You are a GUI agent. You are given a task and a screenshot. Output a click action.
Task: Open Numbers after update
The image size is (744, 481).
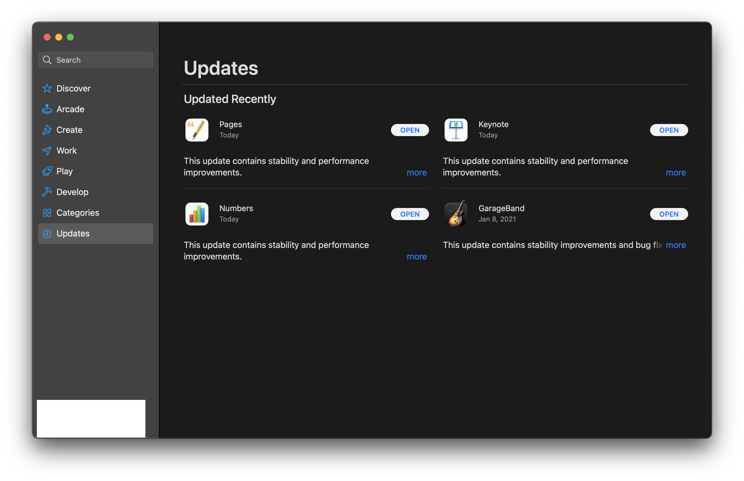pos(409,214)
